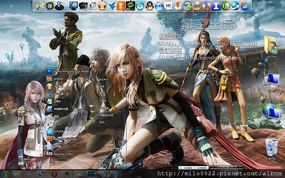Open 控制面板 Control Panel in Start menu

(104, 108)
